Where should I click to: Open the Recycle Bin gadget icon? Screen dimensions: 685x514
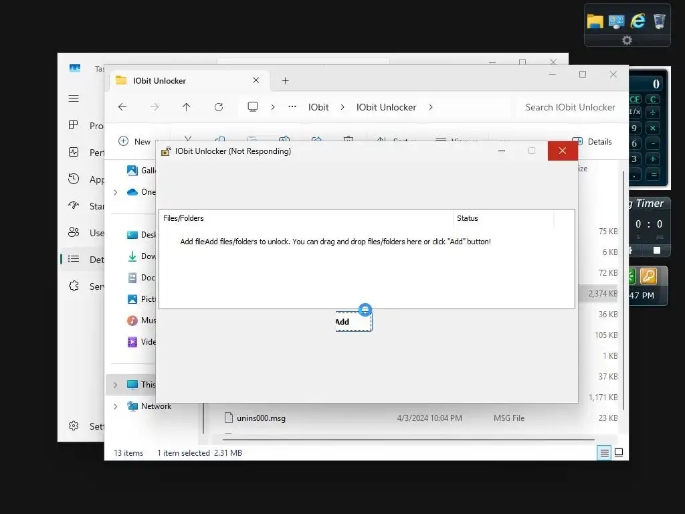[x=659, y=21]
